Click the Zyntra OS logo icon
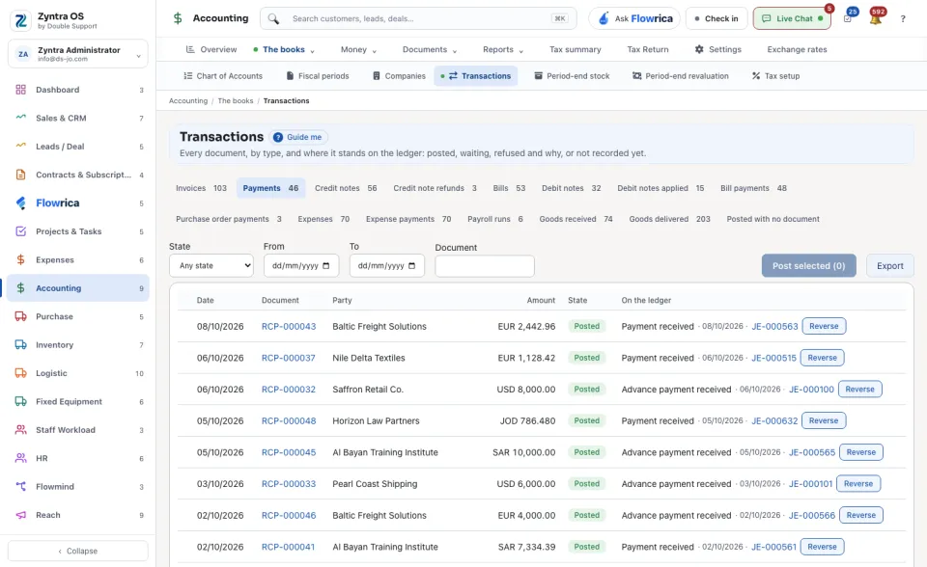The image size is (927, 567). pyautogui.click(x=21, y=20)
